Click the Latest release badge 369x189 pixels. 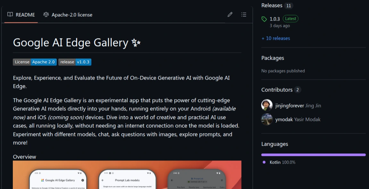(290, 19)
